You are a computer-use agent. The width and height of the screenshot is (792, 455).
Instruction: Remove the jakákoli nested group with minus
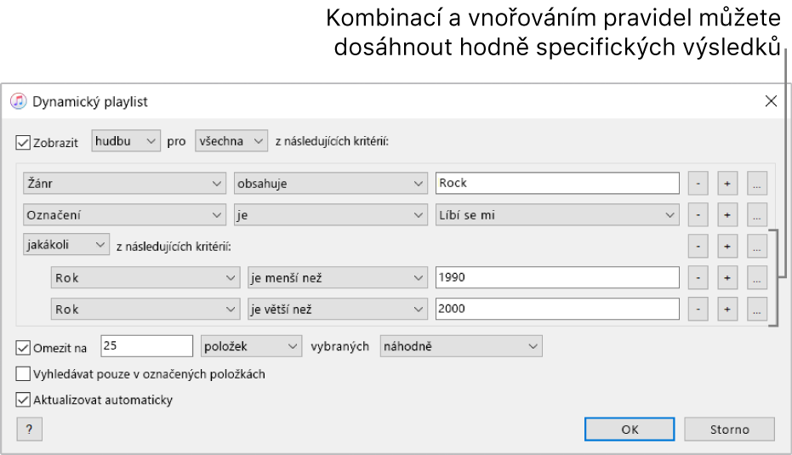[x=698, y=247]
